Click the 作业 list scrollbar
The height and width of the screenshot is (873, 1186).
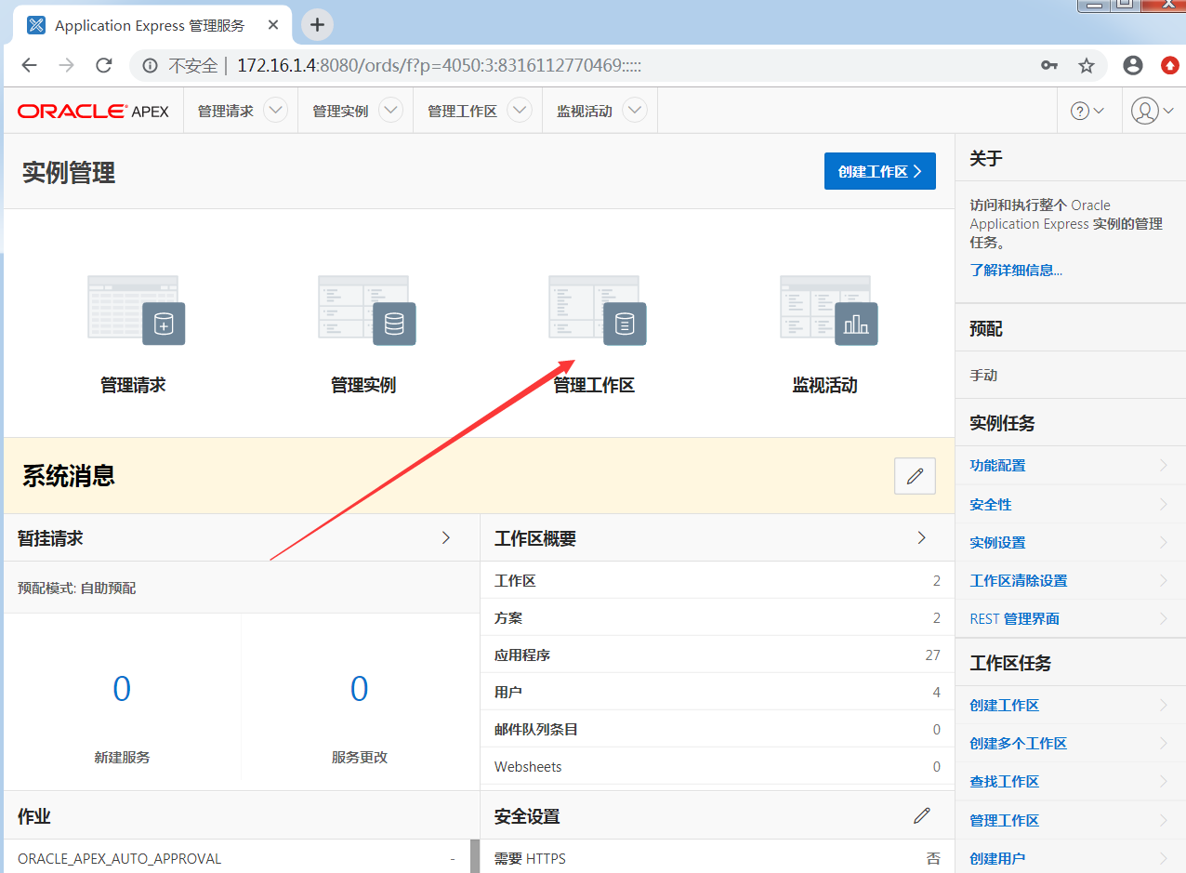[x=475, y=855]
